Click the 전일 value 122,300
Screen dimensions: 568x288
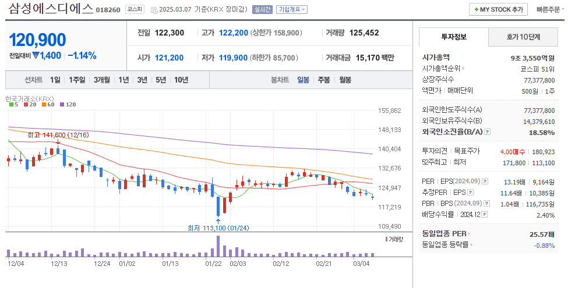pos(170,33)
